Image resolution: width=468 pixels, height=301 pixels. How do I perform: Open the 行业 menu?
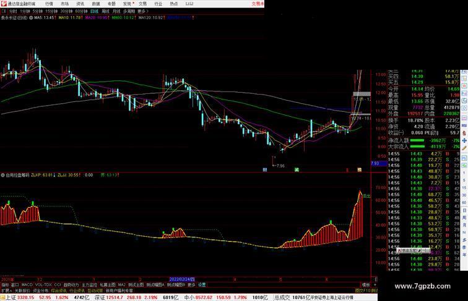pyautogui.click(x=158, y=4)
